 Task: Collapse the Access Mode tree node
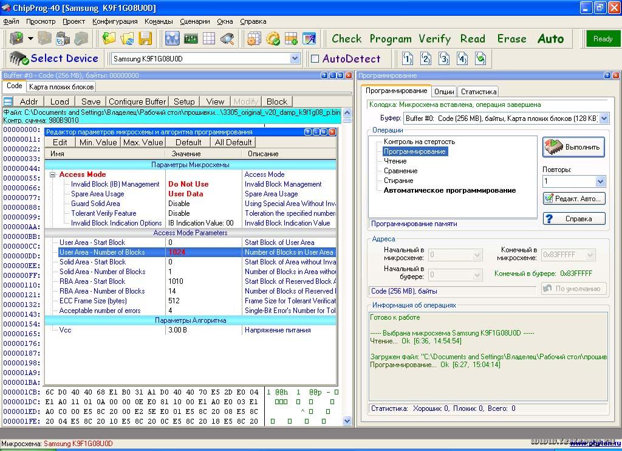53,175
